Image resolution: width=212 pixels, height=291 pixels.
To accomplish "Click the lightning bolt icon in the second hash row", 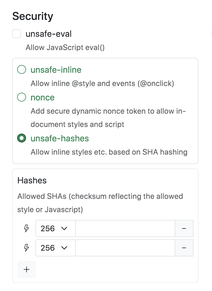I will pos(27,248).
